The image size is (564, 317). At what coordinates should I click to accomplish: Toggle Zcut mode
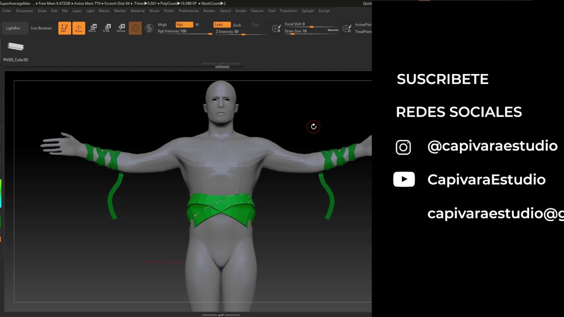pyautogui.click(x=255, y=25)
